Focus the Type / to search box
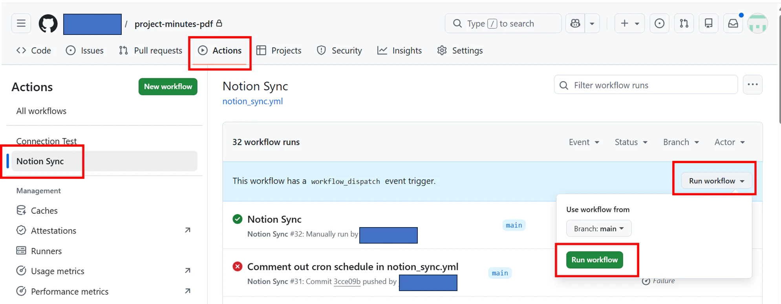Screen dimensions: 781x304 pyautogui.click(x=503, y=24)
